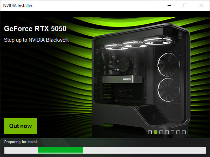The height and width of the screenshot is (157, 210).
Task: Select the first slide indicator square
Action: tap(150, 132)
